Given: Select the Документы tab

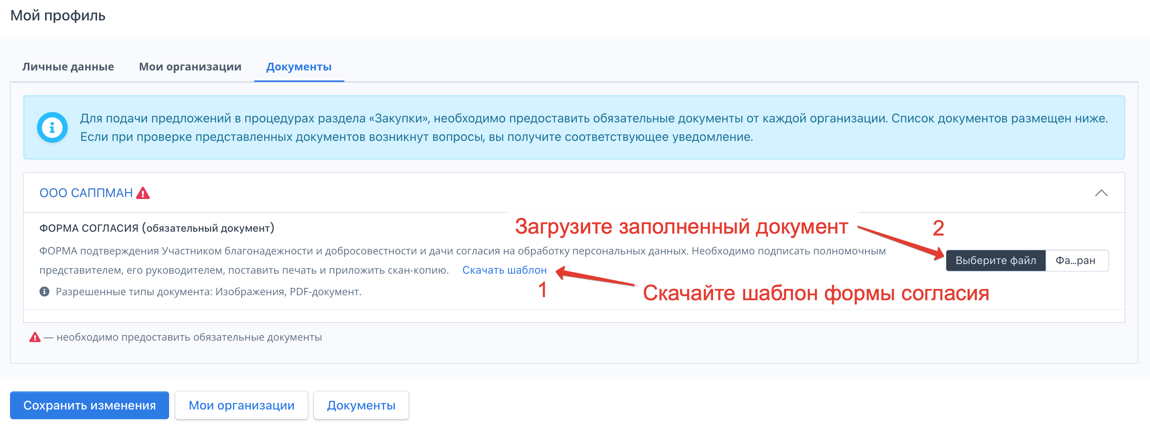Looking at the screenshot, I should click(298, 67).
